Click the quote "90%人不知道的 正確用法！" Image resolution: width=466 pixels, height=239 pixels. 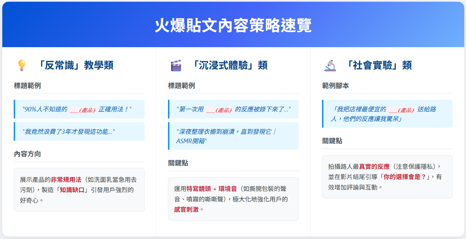pos(79,109)
